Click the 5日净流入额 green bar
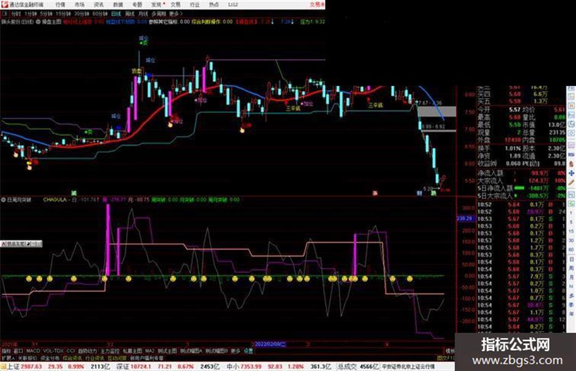This screenshot has width=576, height=371. [519, 188]
